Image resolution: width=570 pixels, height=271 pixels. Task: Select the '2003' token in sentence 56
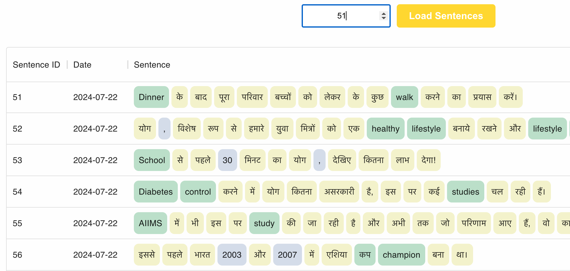click(x=232, y=255)
